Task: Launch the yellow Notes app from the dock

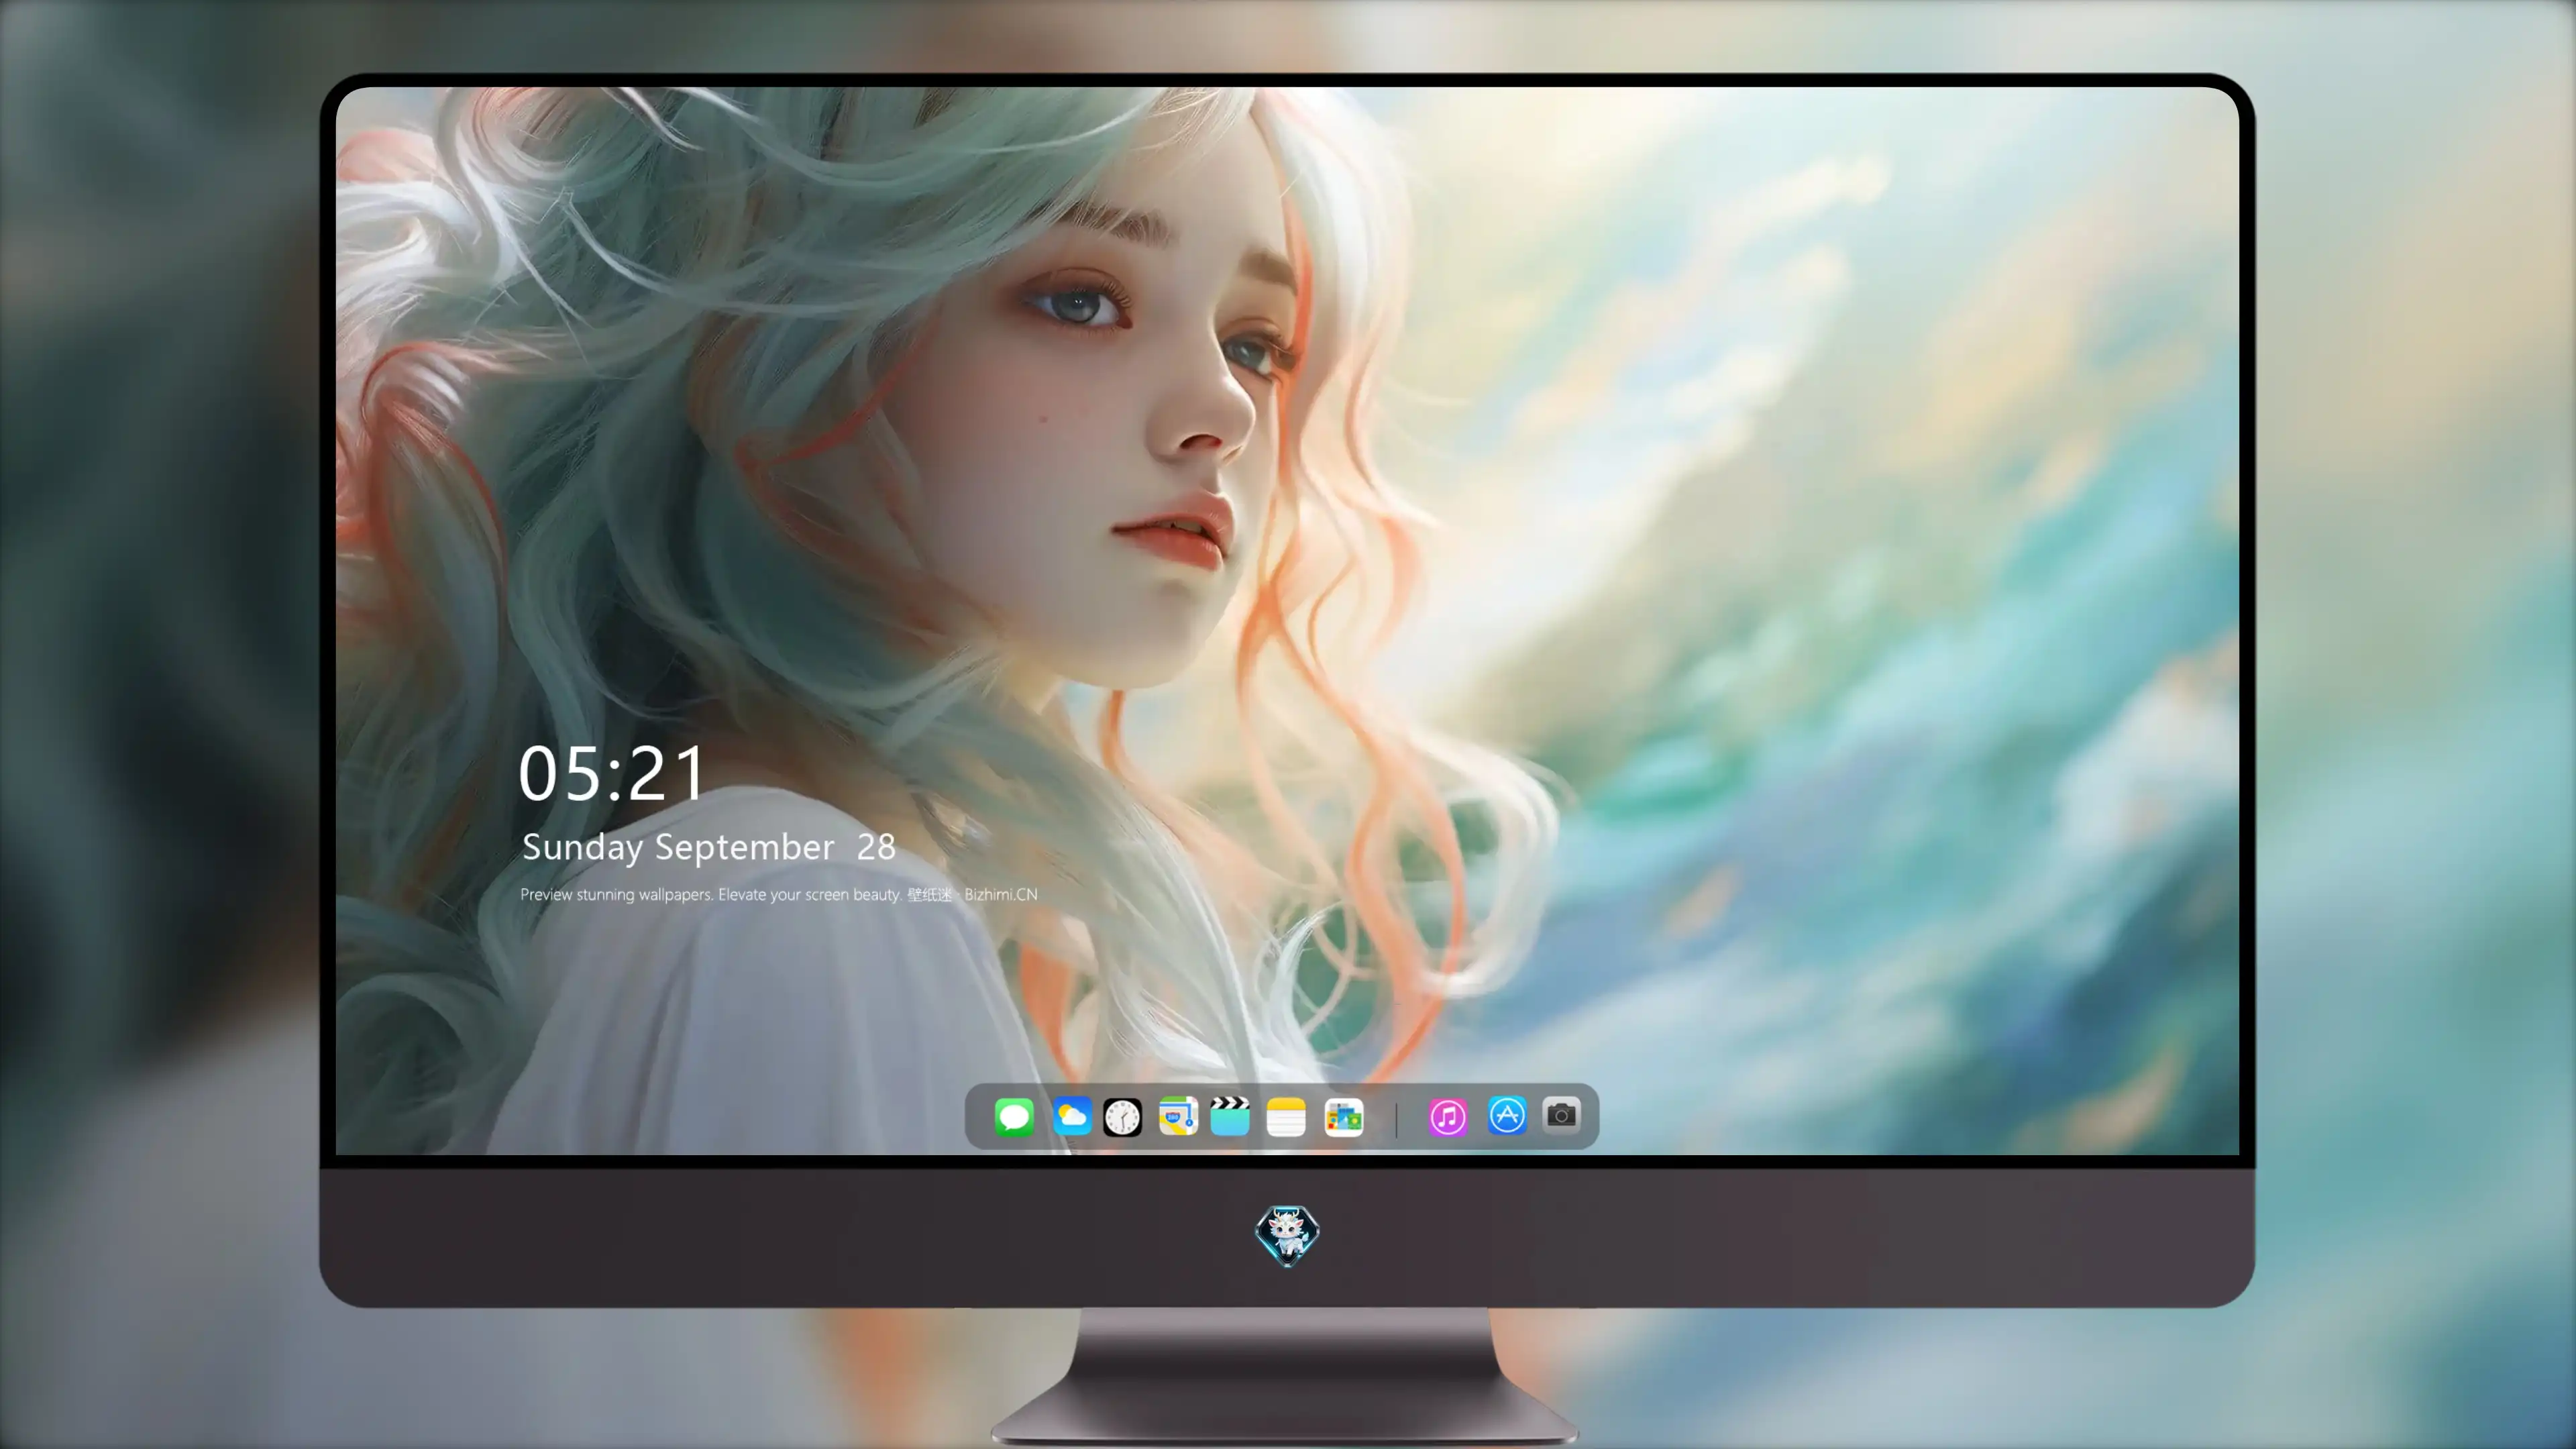Action: coord(1286,1116)
